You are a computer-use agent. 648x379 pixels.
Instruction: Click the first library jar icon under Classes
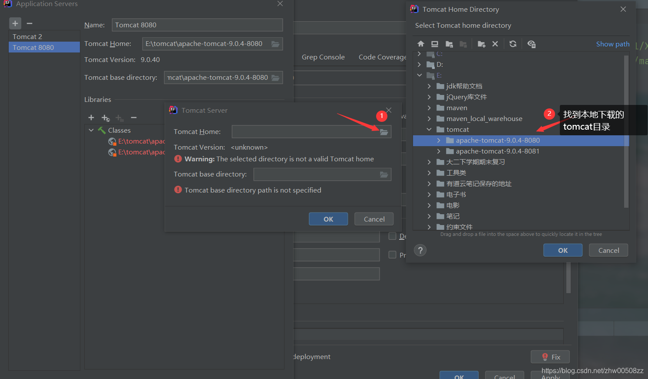(x=112, y=141)
